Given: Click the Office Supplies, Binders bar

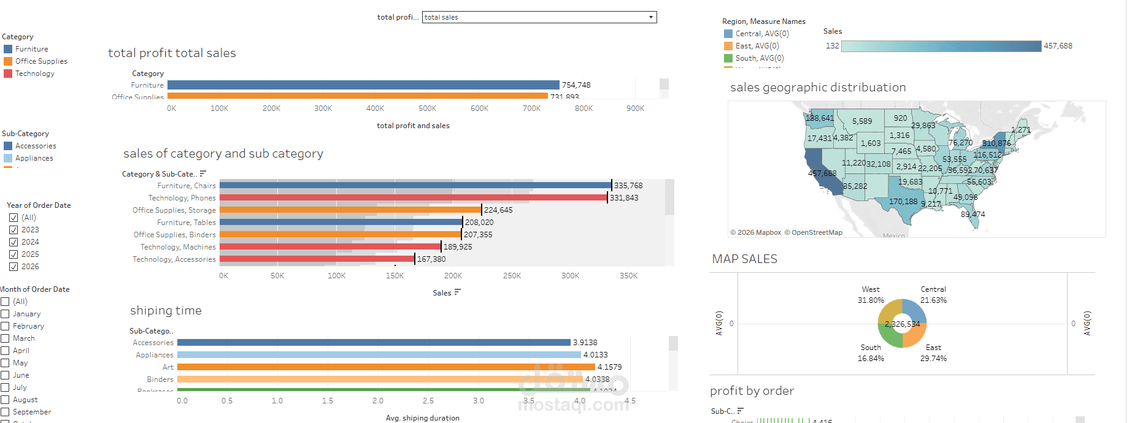Looking at the screenshot, I should click(x=341, y=234).
